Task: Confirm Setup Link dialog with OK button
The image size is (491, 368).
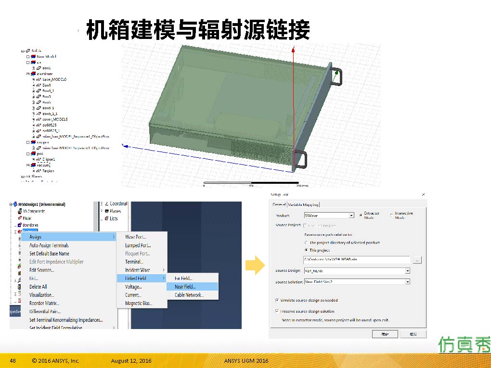Action: point(385,334)
